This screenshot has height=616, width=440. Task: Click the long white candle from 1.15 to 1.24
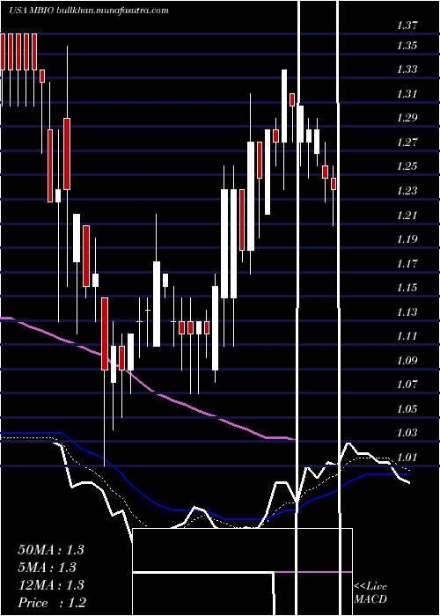click(x=224, y=244)
